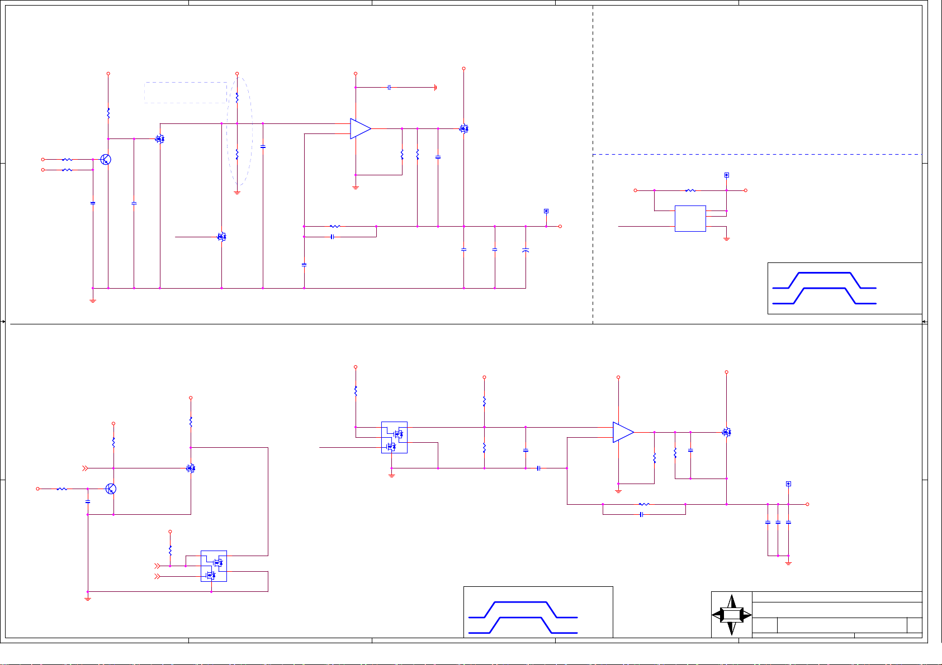Image resolution: width=942 pixels, height=665 pixels.
Task: Select the dual MOSFET package feeding lower op-amp
Action: click(x=394, y=437)
